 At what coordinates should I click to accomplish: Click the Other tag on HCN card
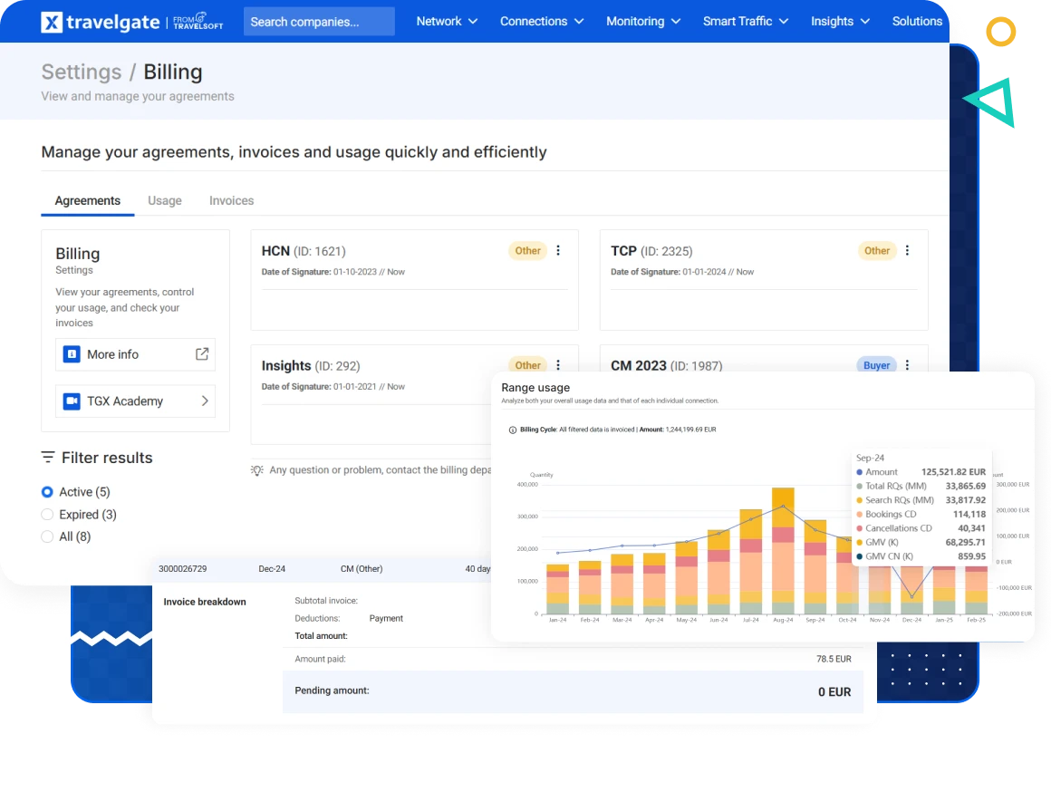(527, 251)
